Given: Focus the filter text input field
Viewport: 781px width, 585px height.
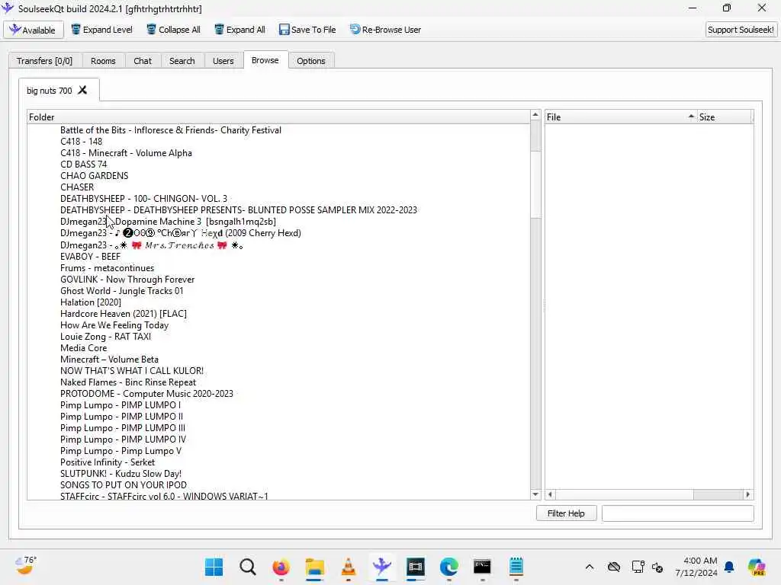Looking at the screenshot, I should (677, 513).
